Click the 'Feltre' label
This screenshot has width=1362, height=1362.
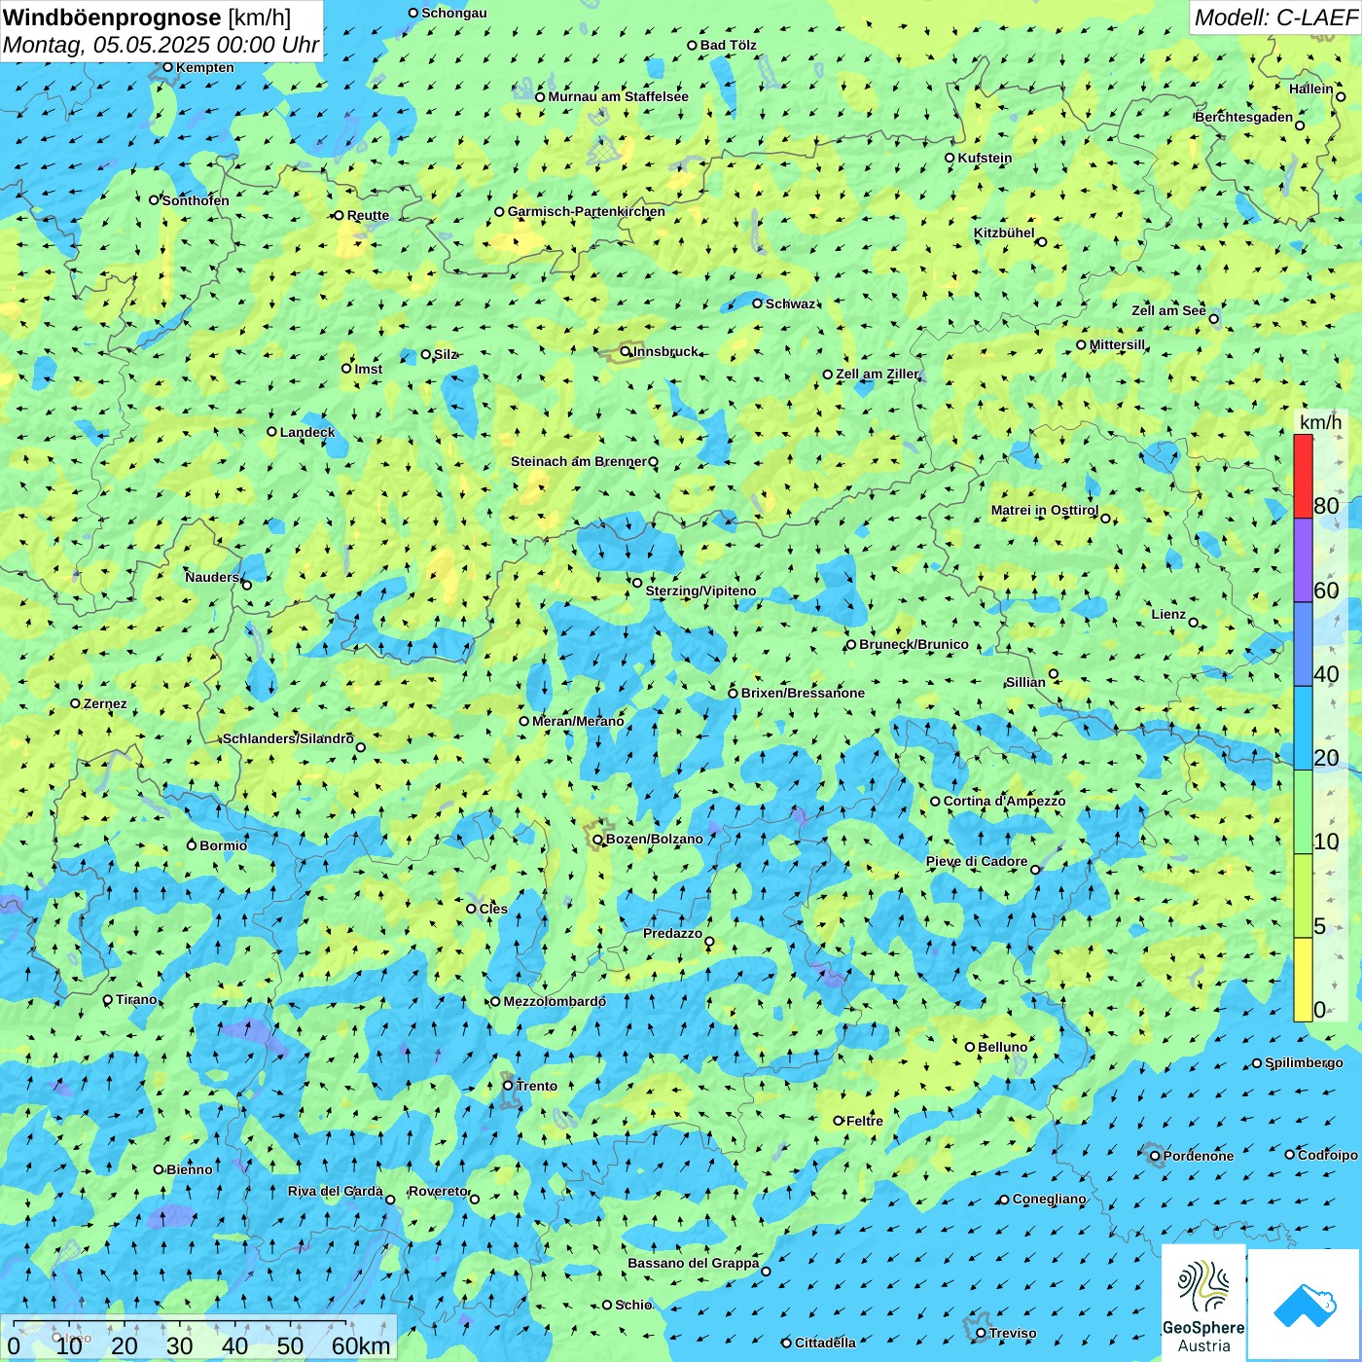pos(865,1121)
